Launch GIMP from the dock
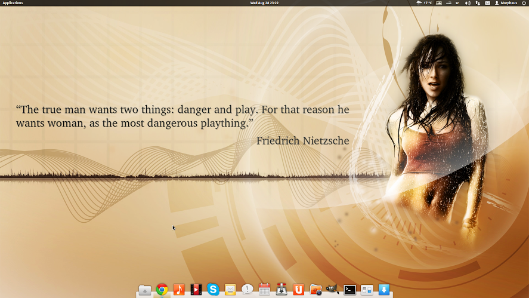The width and height of the screenshot is (529, 298). point(332,290)
